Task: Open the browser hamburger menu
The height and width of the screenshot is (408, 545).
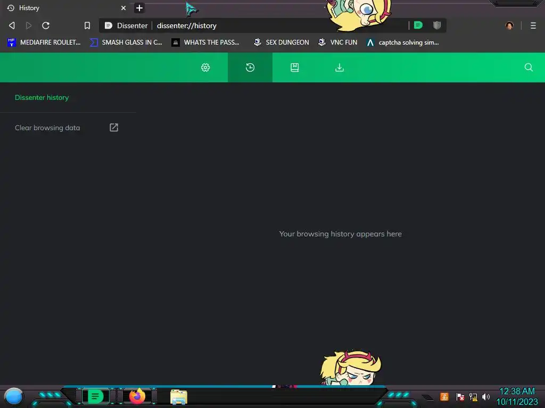Action: [533, 25]
